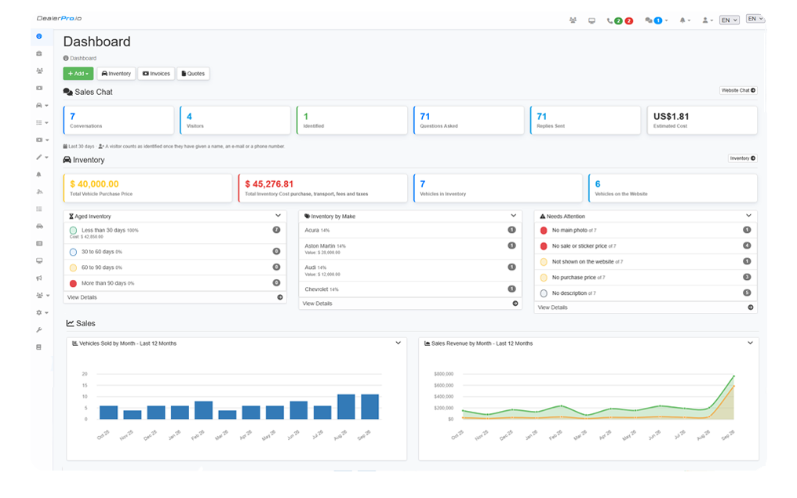
Task: Select the Aston Martin make row
Action: (410, 249)
